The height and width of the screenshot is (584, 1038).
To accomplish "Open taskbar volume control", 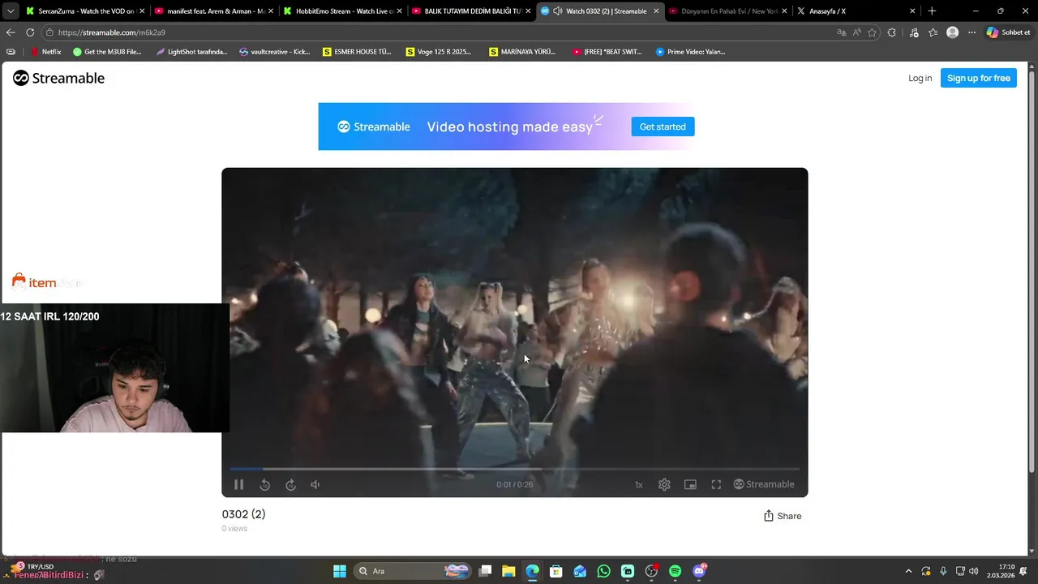I will (x=973, y=571).
